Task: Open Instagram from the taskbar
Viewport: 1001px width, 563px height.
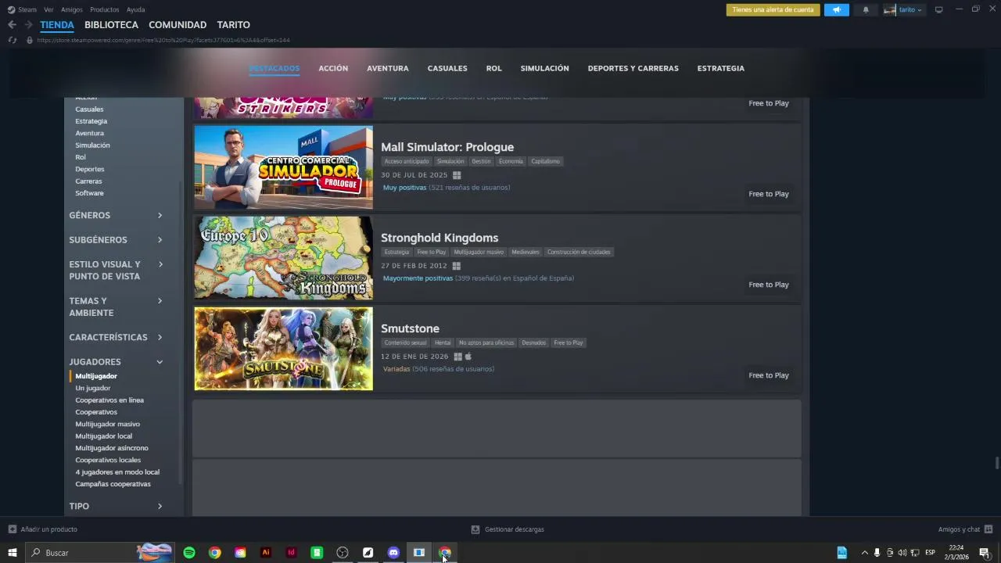Action: [240, 553]
